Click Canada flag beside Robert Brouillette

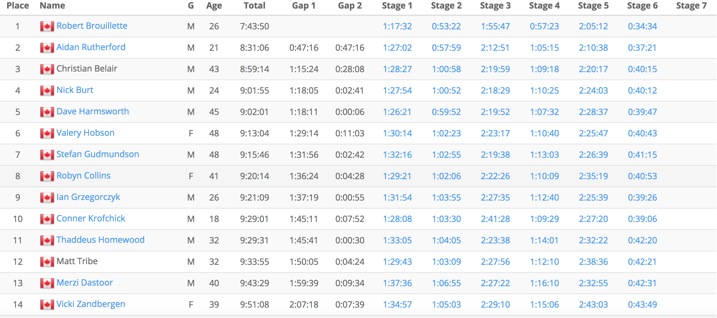pyautogui.click(x=47, y=27)
